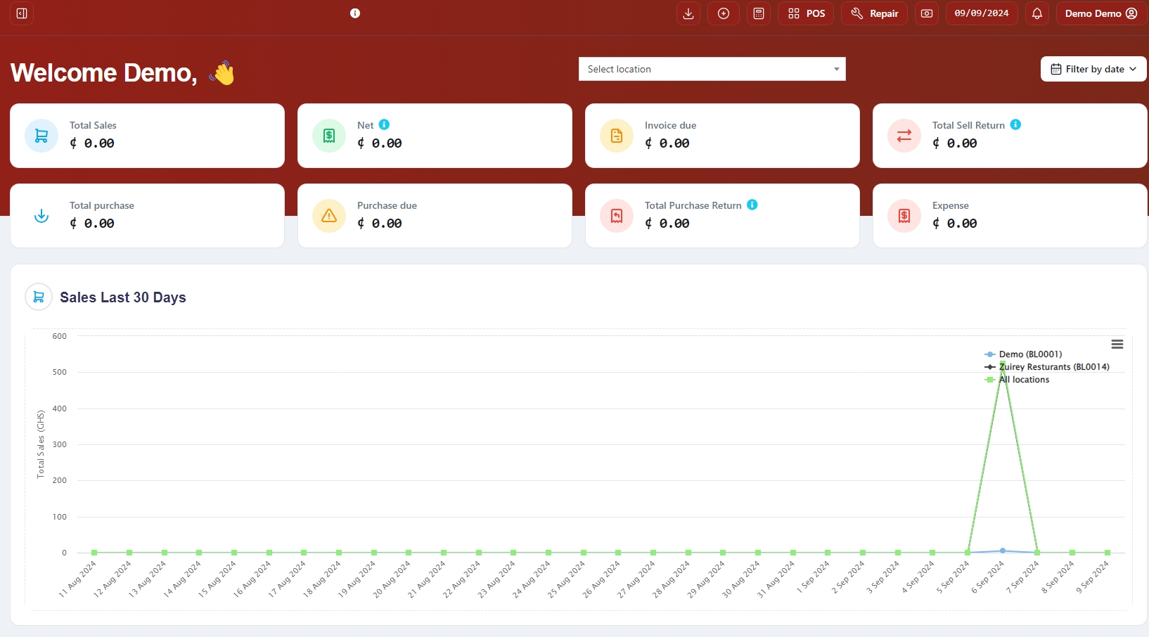This screenshot has width=1149, height=637.
Task: Click the download export icon
Action: [688, 13]
